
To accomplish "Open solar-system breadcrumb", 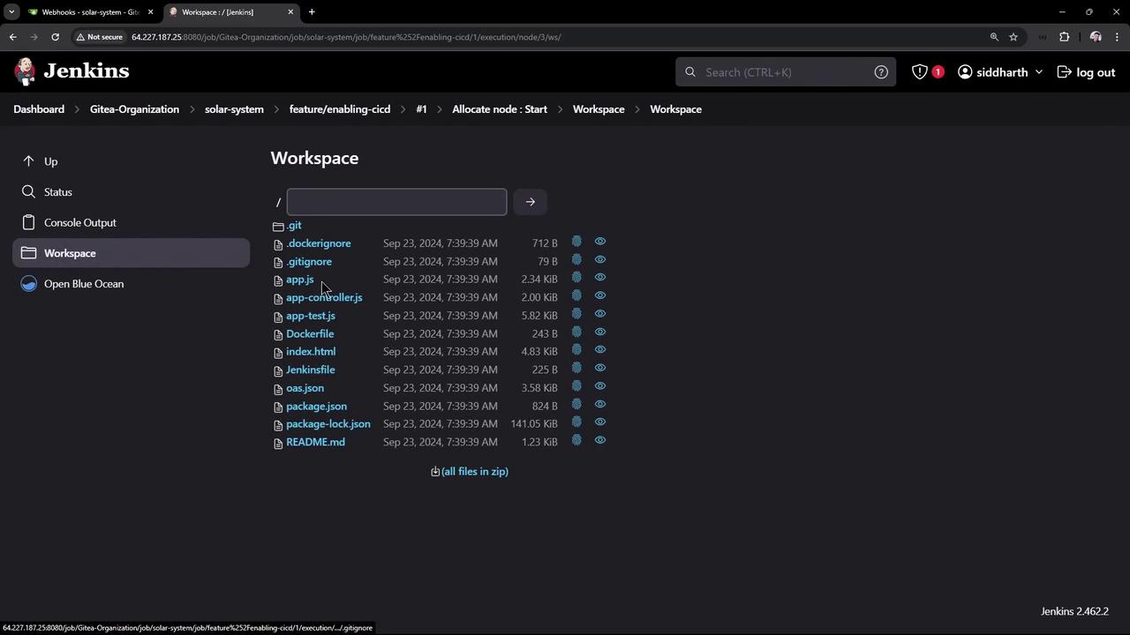I will [234, 109].
